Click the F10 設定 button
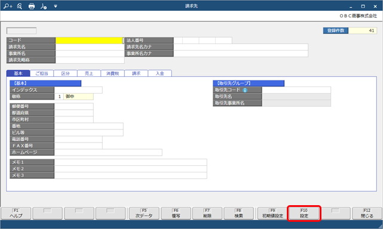 304,213
